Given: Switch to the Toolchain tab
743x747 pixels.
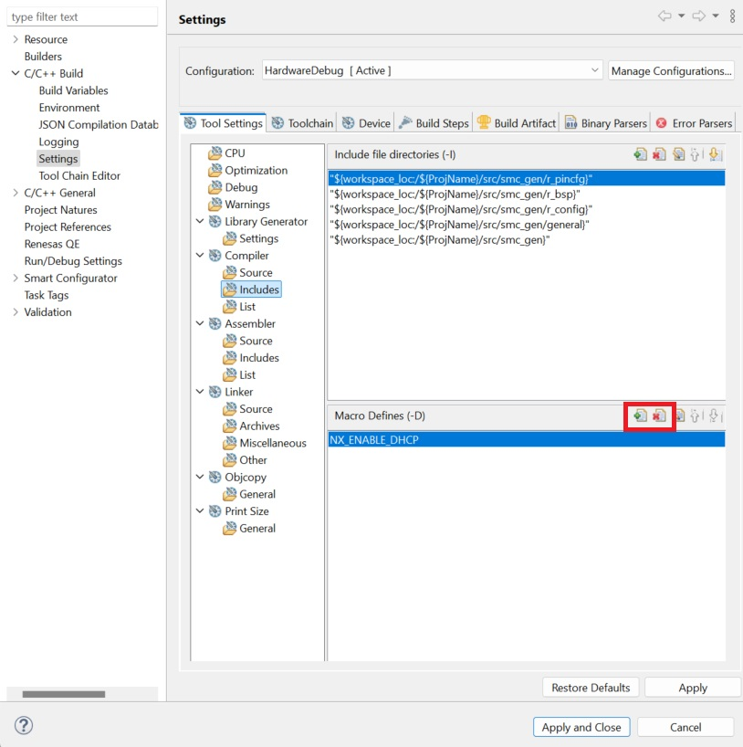Looking at the screenshot, I should tap(302, 123).
